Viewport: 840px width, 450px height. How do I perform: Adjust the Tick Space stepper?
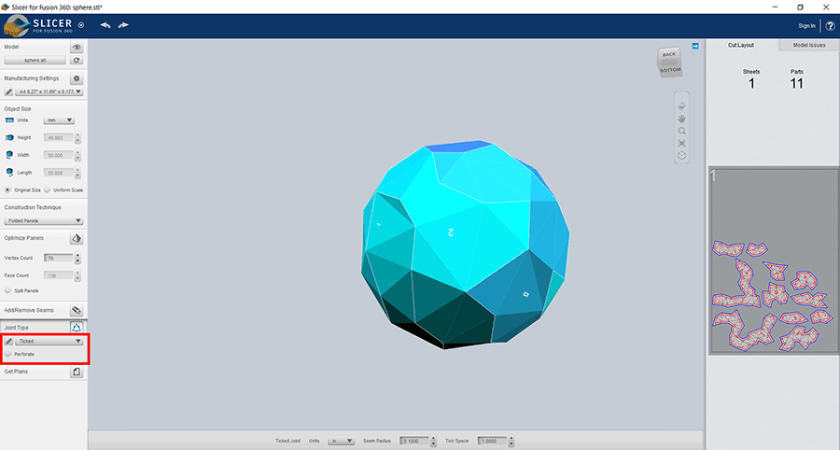(x=511, y=441)
